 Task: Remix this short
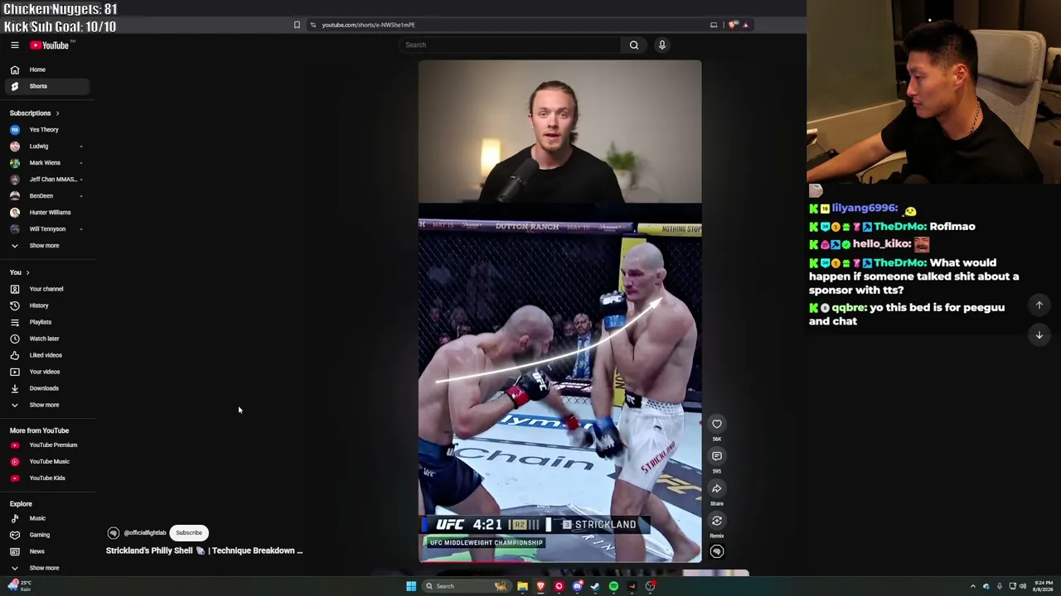[x=717, y=521]
